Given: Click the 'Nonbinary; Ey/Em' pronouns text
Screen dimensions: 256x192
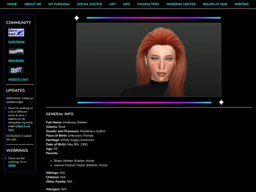Looking at the screenshot, I should (92, 131).
